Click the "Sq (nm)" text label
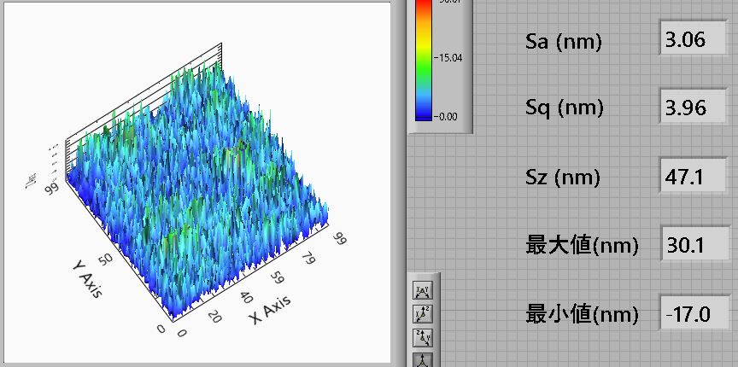Viewport: 738px width, 367px height. click(565, 108)
